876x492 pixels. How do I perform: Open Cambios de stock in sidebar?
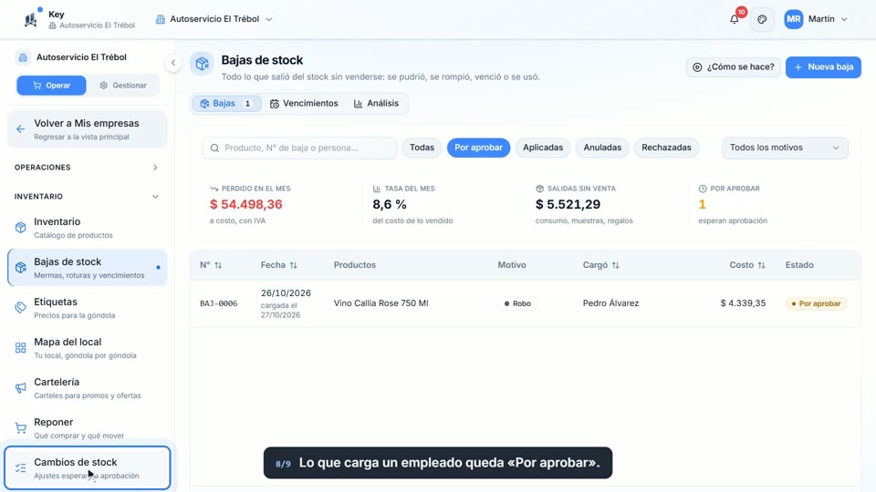click(88, 468)
